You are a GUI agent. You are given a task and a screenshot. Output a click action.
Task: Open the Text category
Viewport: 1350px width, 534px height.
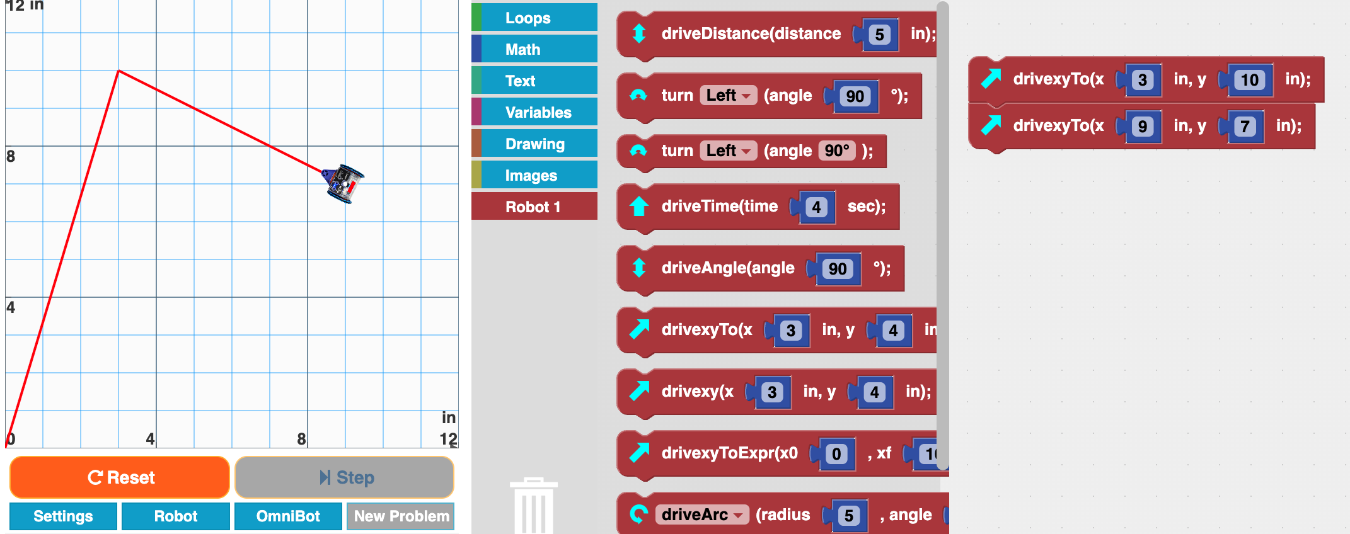534,81
